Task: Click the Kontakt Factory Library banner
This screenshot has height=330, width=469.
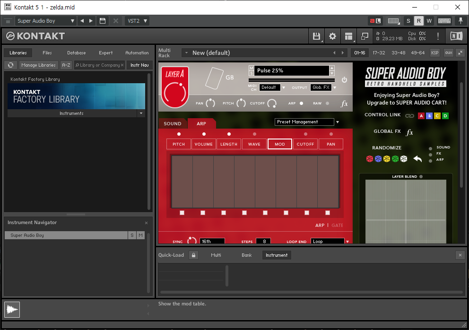Action: [76, 96]
